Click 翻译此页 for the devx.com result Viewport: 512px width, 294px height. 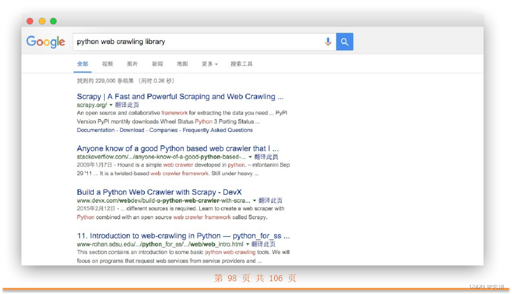[x=271, y=201]
